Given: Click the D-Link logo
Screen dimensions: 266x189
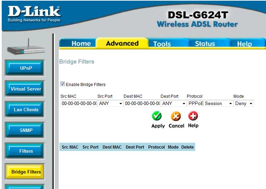Looking at the screenshot, I should tap(34, 14).
